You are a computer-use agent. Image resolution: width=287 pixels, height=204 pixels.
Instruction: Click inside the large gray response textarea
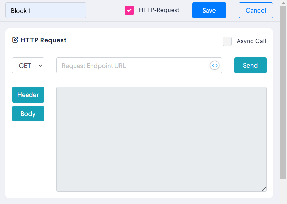coord(161,139)
